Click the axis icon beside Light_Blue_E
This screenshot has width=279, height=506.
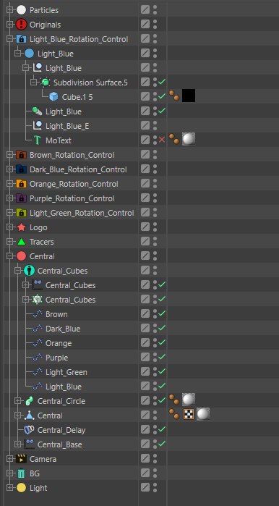pyautogui.click(x=38, y=126)
